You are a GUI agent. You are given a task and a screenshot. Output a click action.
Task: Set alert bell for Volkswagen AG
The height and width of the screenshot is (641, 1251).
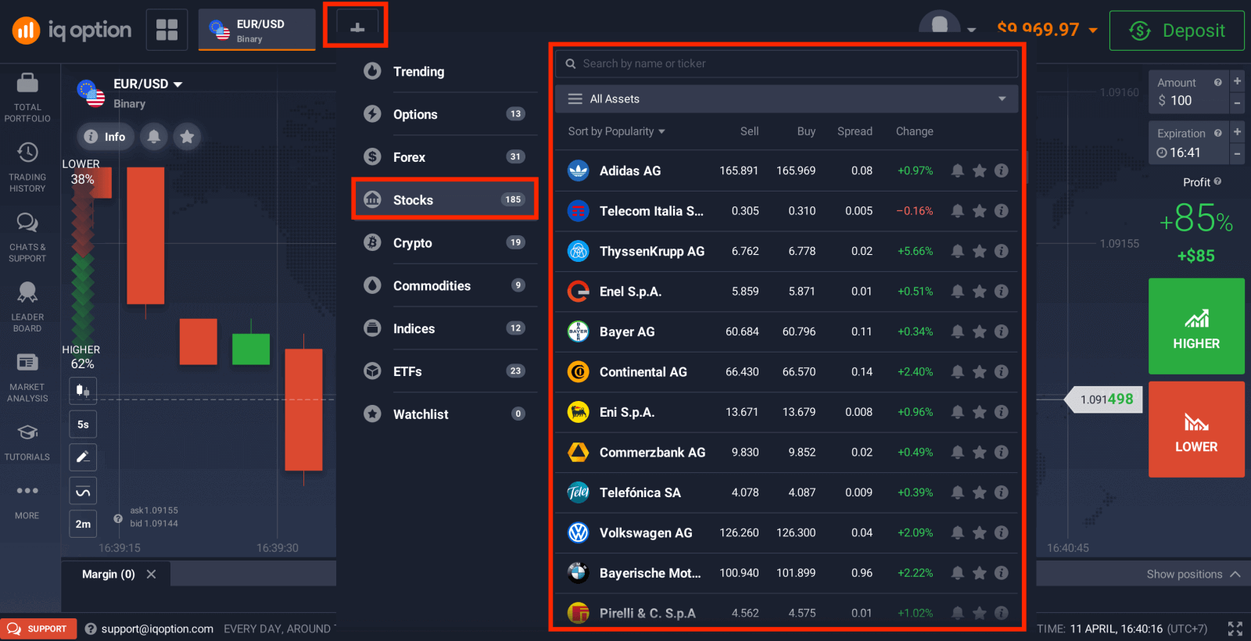(x=957, y=532)
